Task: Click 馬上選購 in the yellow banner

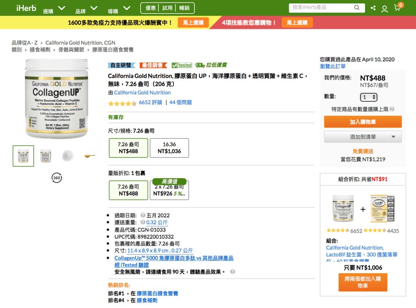Action: pyautogui.click(x=193, y=23)
